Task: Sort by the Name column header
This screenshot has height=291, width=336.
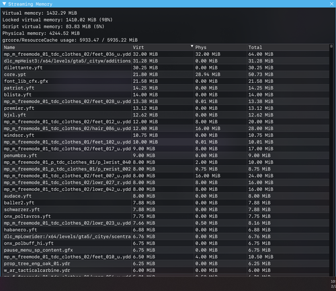Action: (x=67, y=47)
